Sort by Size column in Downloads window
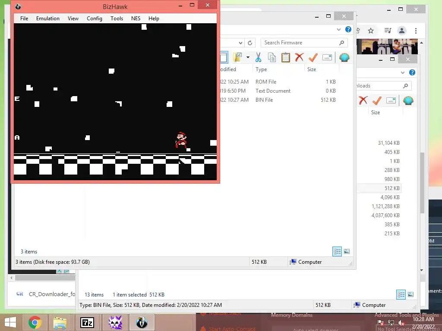Viewport: 442px width, 331px height. pos(376,112)
